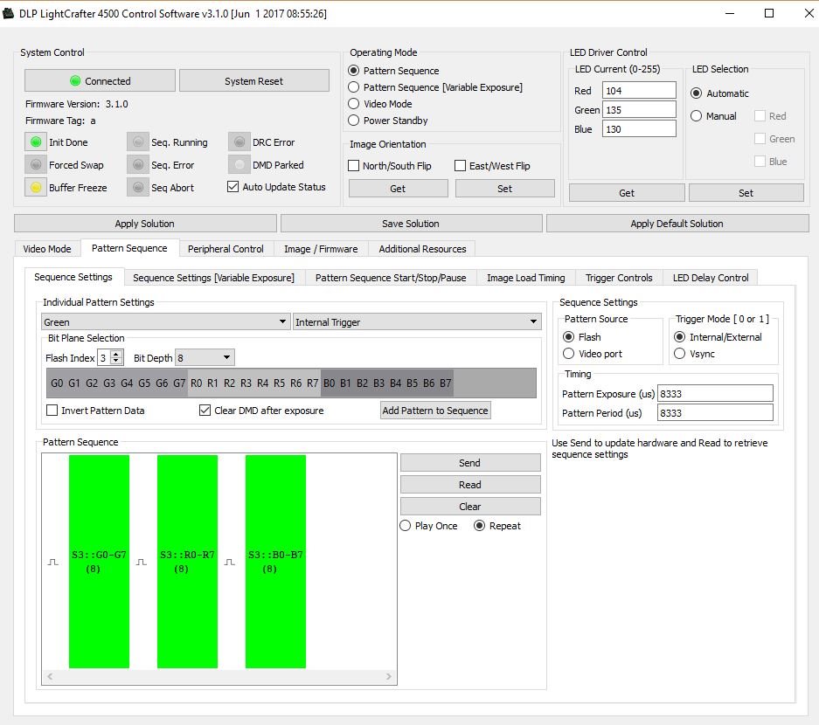Click Apply Solution button
This screenshot has height=725, width=819.
tap(145, 224)
